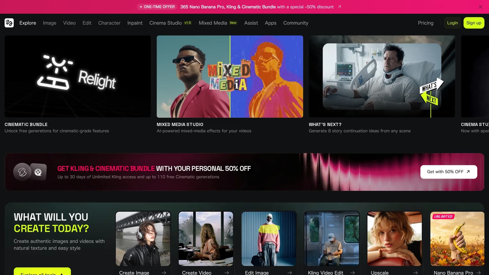This screenshot has height=275, width=489.
Task: Click the 365 Nano Banana Pro offer text
Action: (257, 7)
